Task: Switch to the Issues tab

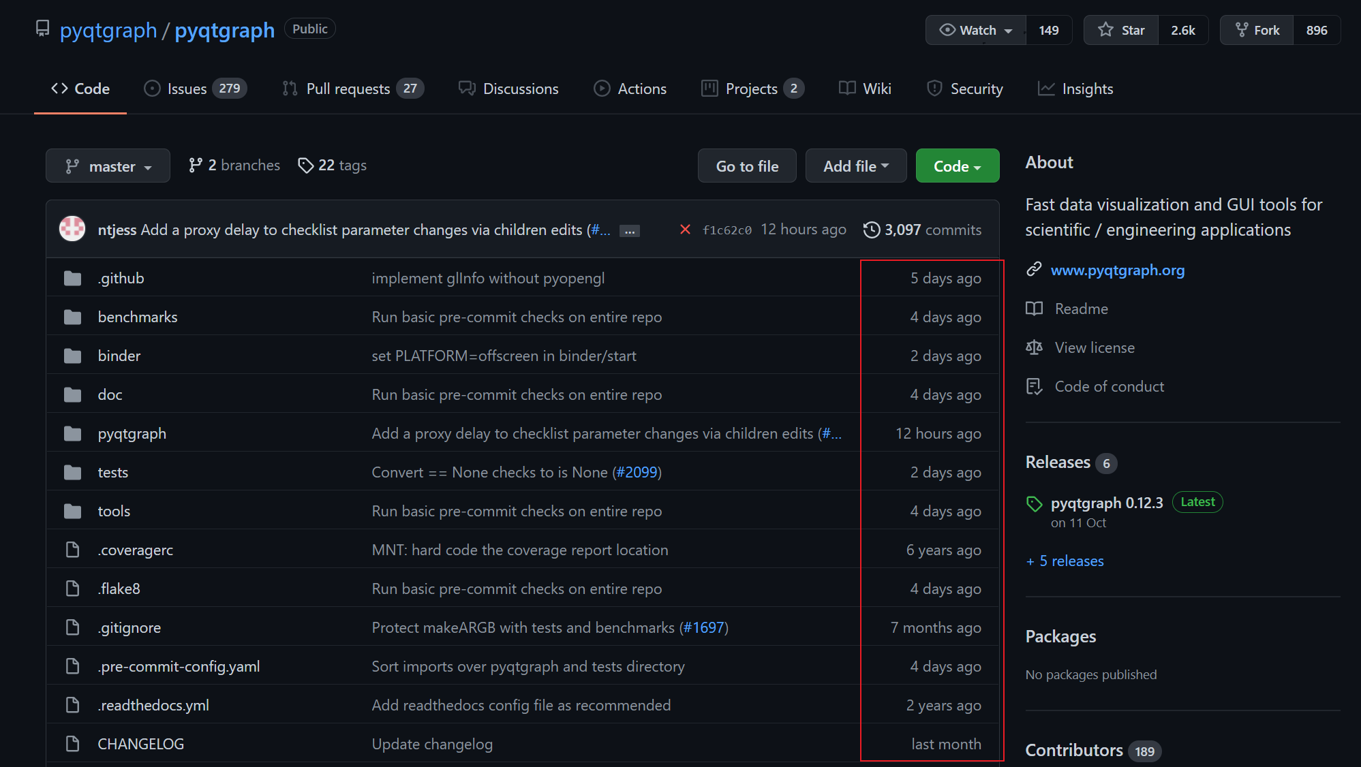Action: (x=187, y=89)
